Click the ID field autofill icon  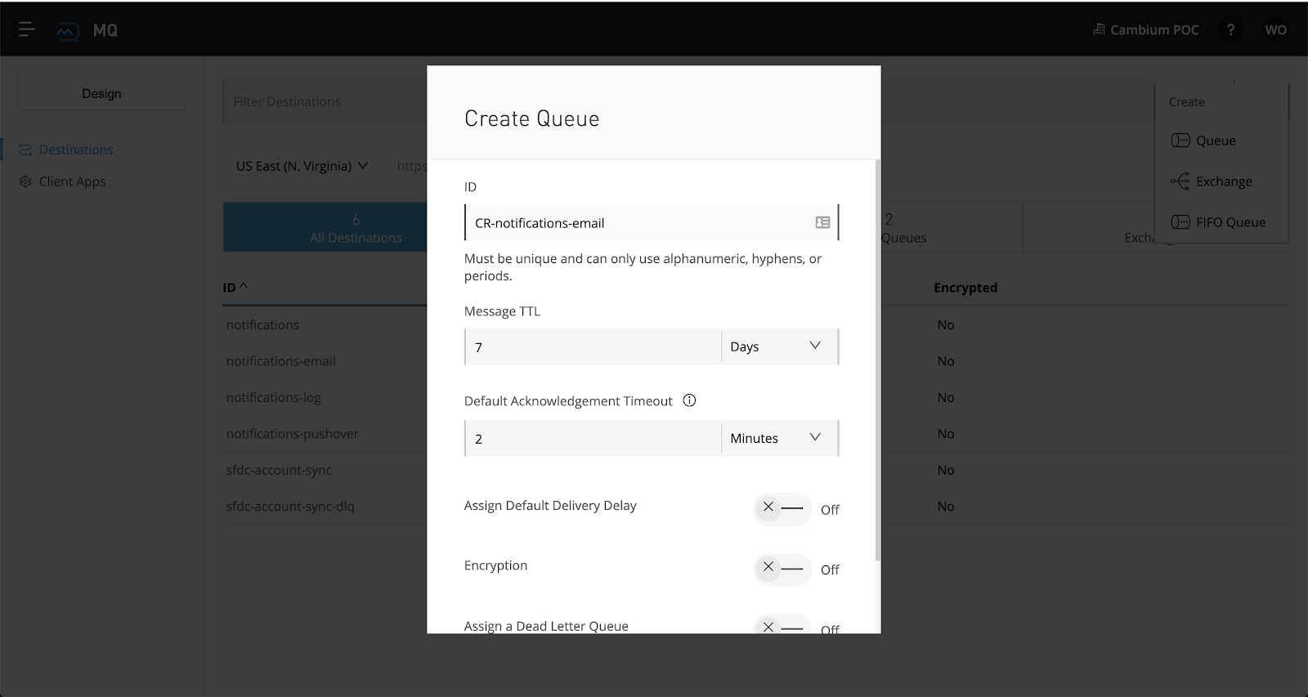822,223
